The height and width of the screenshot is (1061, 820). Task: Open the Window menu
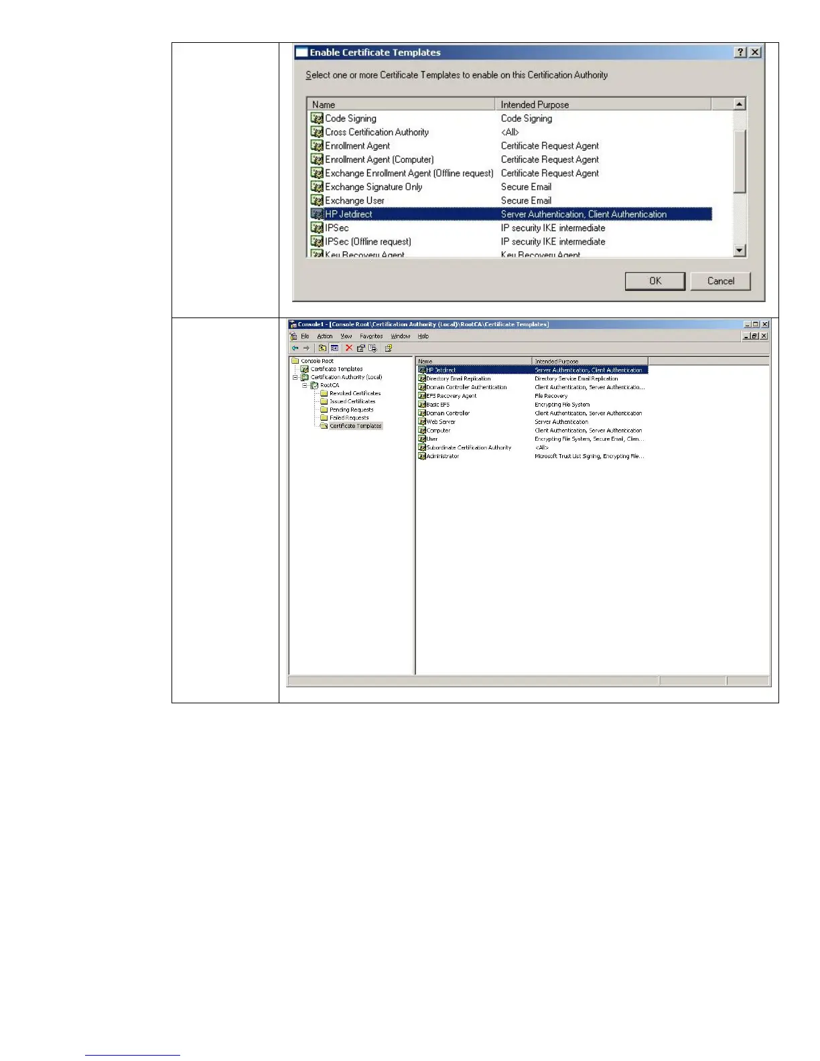click(401, 336)
